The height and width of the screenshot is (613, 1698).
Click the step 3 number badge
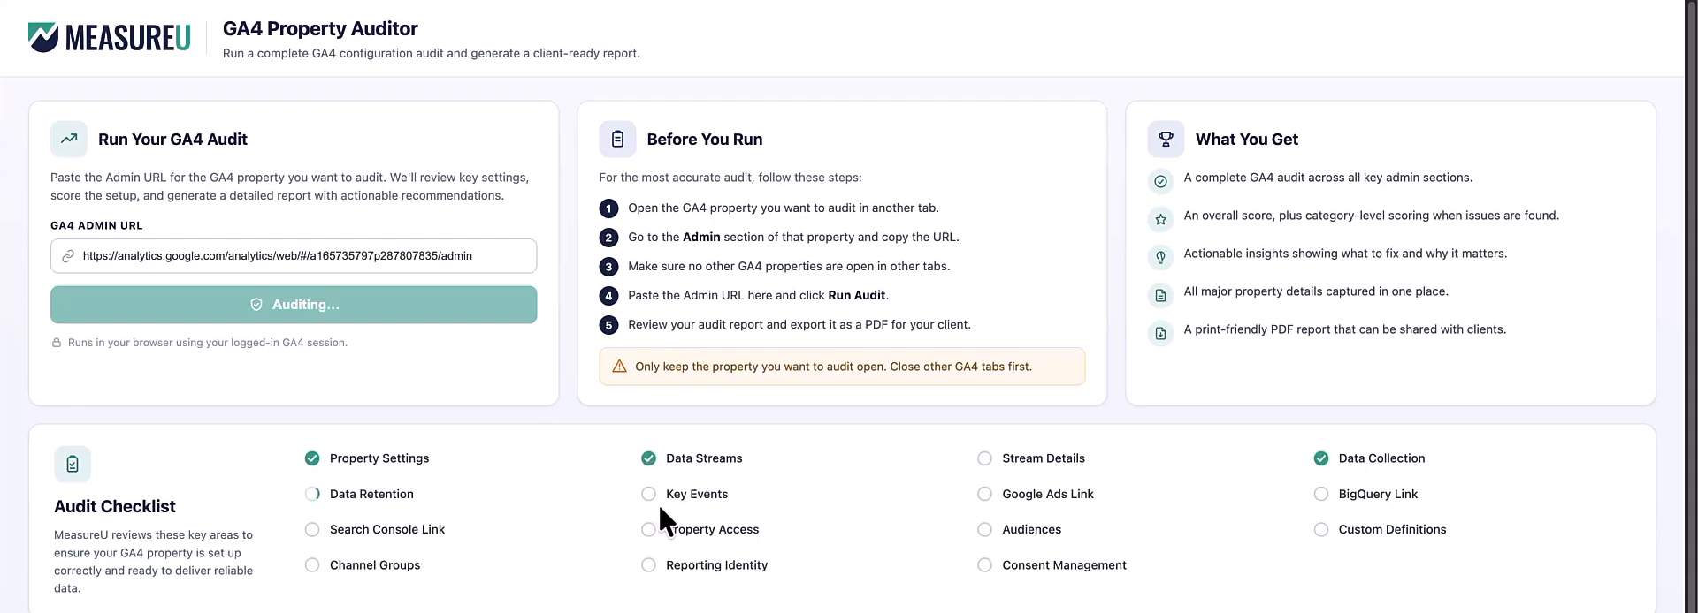608,267
